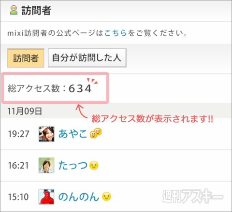232x212 pixels.
Task: Click the smiley icon beside たっつ
Action: point(94,166)
